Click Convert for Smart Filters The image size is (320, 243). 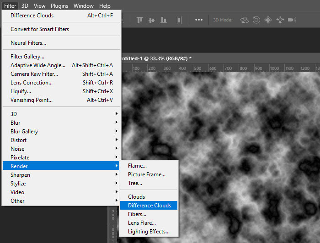pos(40,29)
